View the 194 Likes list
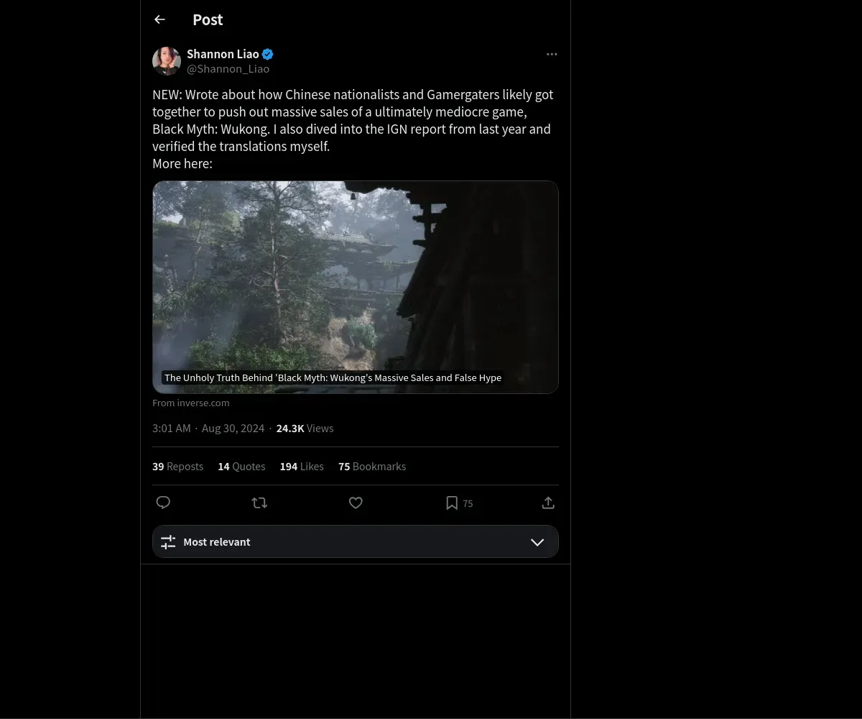This screenshot has width=862, height=719. [x=302, y=467]
